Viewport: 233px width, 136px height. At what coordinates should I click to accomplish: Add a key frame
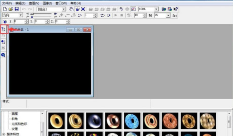(x=61, y=15)
